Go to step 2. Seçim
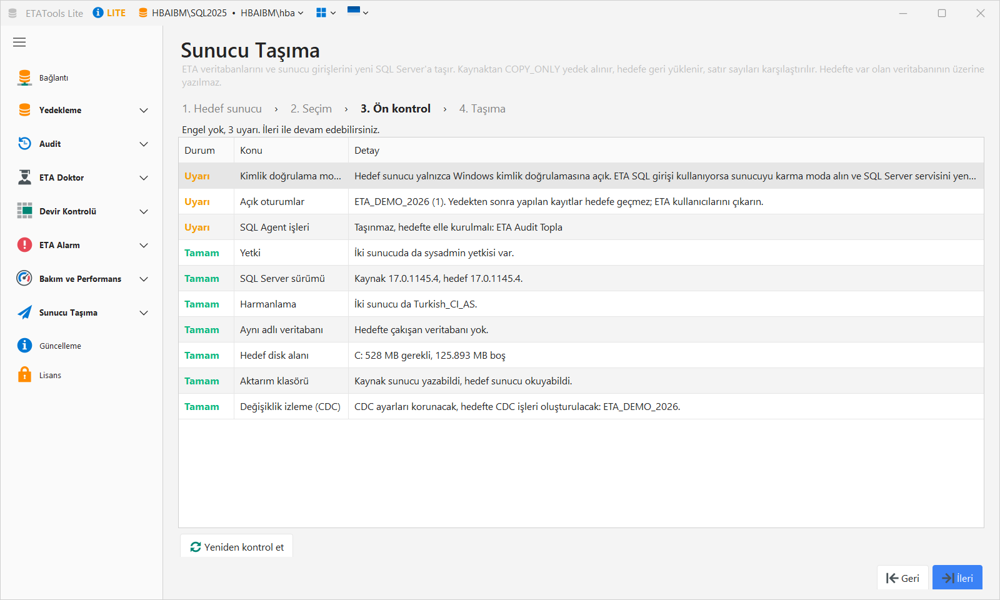This screenshot has width=1000, height=600. click(311, 109)
